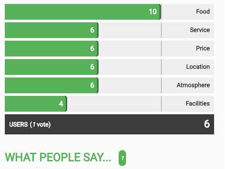
Task: Click the number 10 on Food bar
Action: 153,12
